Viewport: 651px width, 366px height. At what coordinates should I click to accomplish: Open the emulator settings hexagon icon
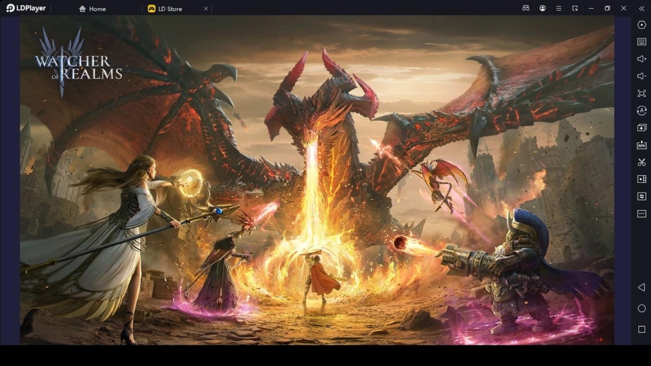[641, 25]
